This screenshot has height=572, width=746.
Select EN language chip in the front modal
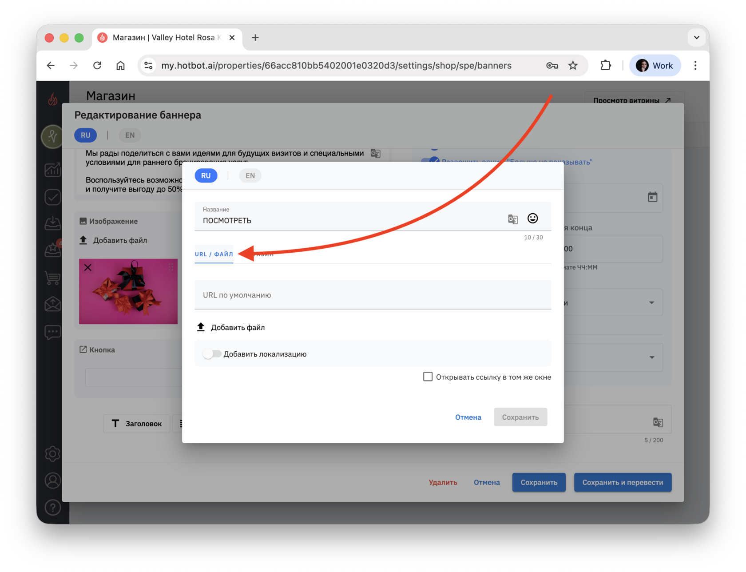pyautogui.click(x=250, y=175)
